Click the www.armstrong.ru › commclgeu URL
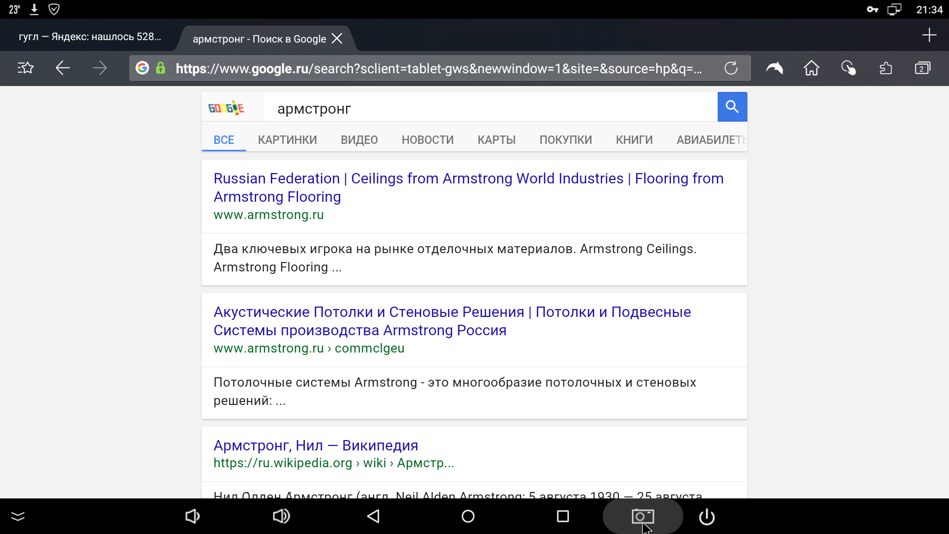Image resolution: width=949 pixels, height=534 pixels. click(x=309, y=349)
